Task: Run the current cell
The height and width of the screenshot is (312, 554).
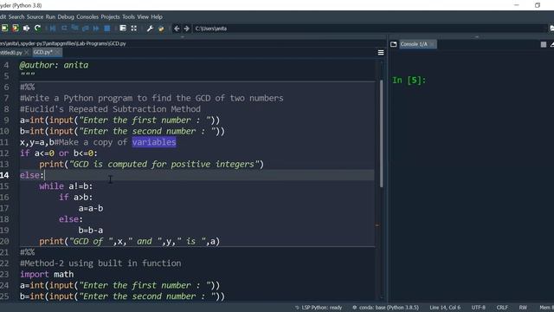Action: point(4,29)
